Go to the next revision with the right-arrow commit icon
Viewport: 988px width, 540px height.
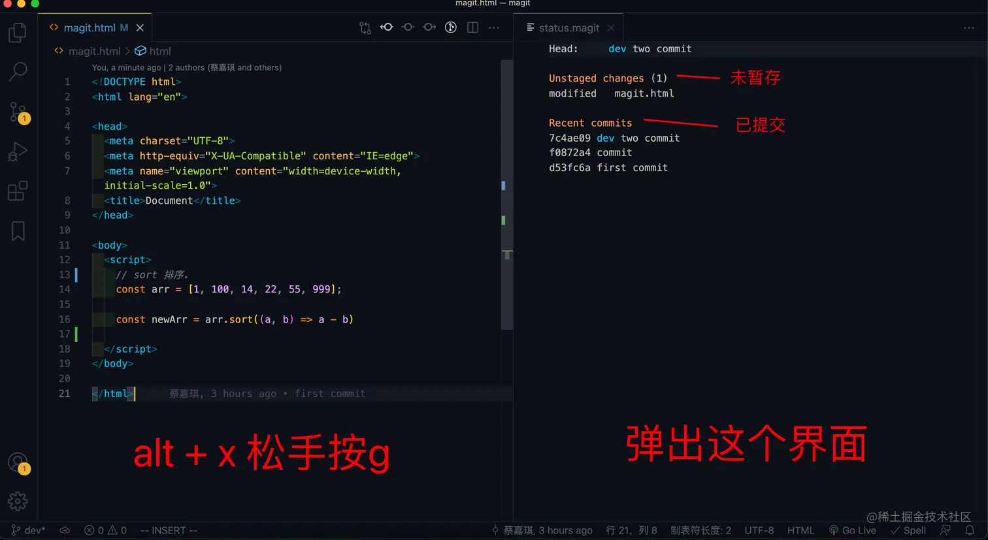(x=429, y=27)
